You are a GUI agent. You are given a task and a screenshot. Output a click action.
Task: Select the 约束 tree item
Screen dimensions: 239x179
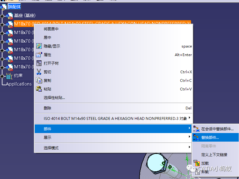[x=18, y=75]
